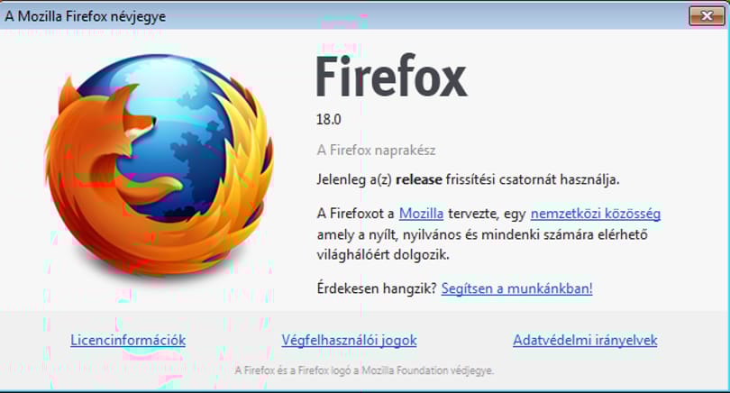Click the version number 18.0
730x393 pixels.
coord(329,120)
